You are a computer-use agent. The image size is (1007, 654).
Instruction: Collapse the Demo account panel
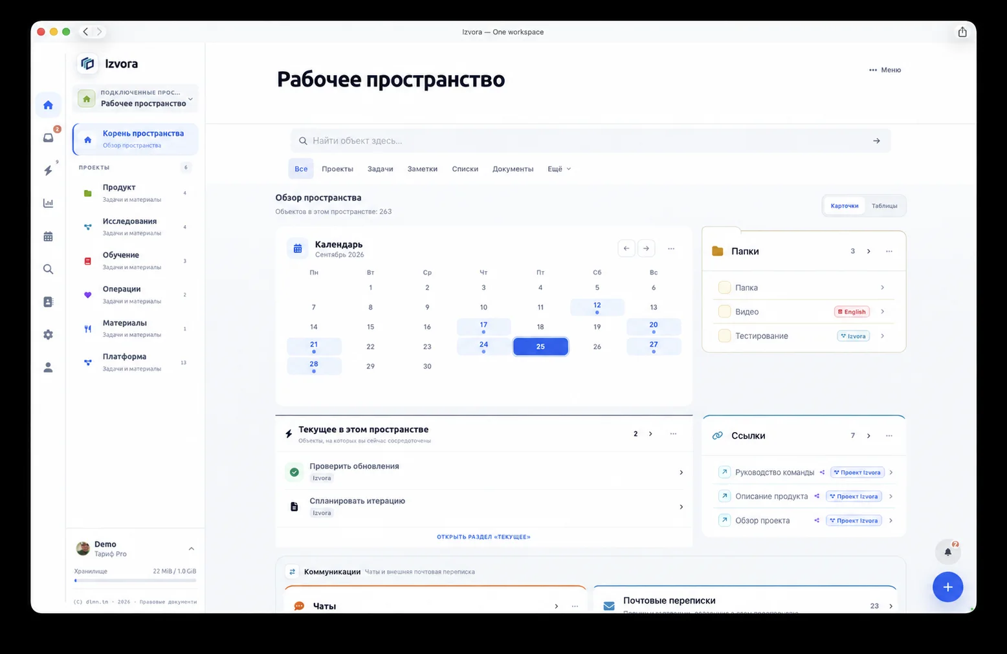click(192, 549)
